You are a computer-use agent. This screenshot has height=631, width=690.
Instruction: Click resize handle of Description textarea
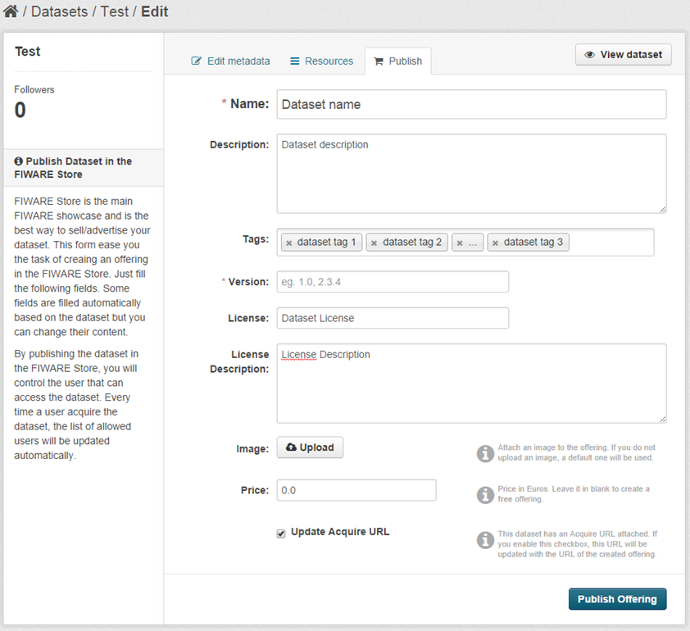point(663,210)
